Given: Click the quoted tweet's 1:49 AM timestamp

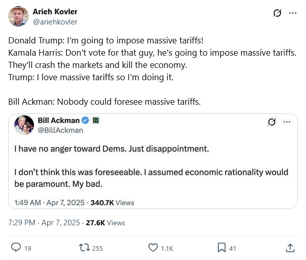Looking at the screenshot, I should 49,203.
